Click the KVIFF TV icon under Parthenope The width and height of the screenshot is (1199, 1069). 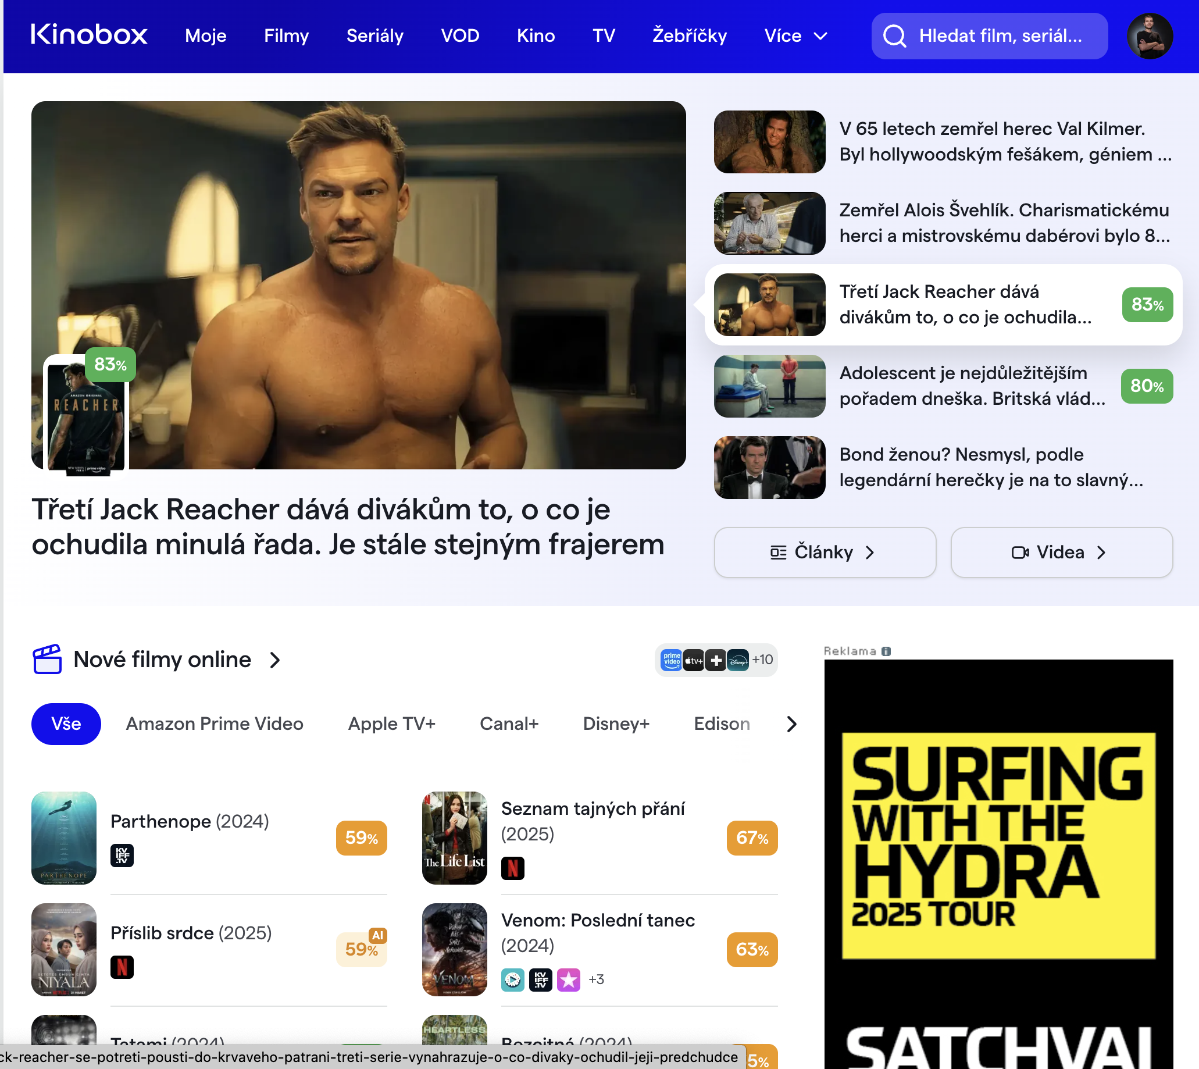click(x=122, y=855)
